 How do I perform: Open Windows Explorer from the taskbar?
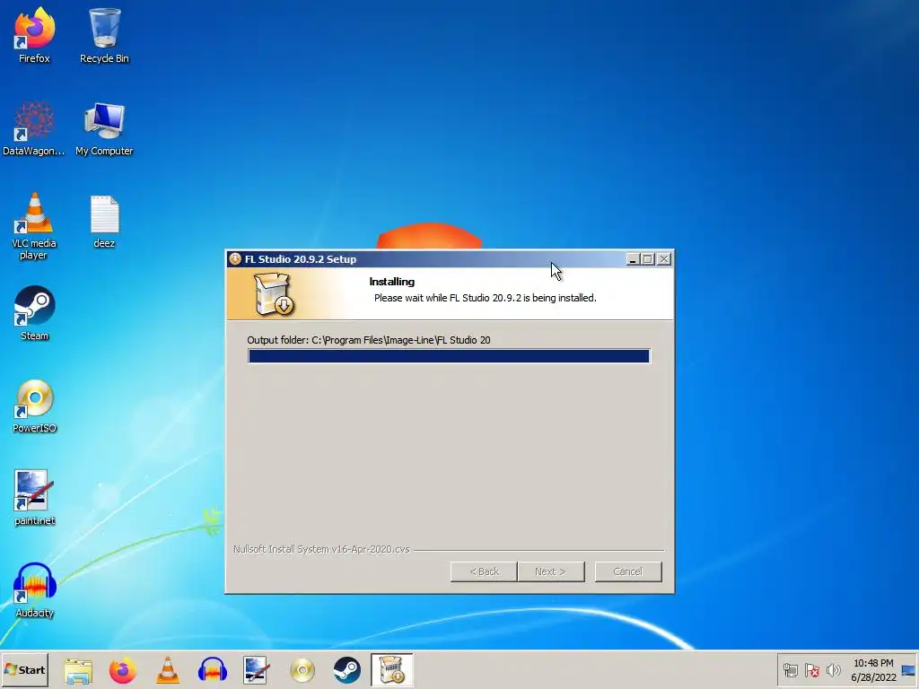(78, 670)
